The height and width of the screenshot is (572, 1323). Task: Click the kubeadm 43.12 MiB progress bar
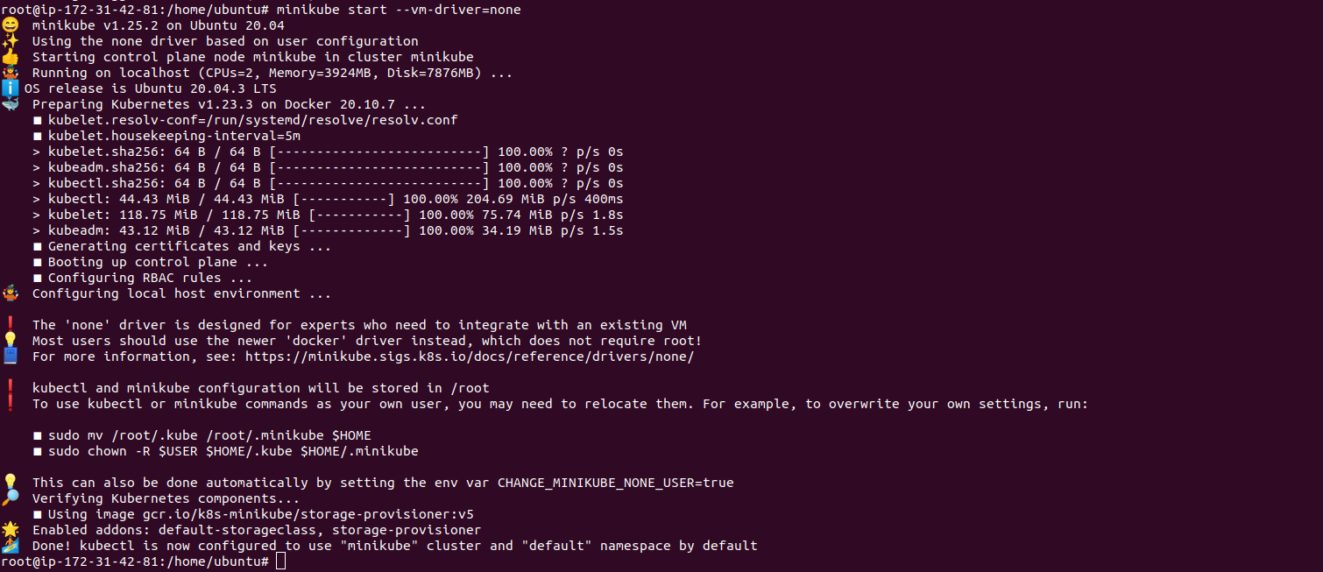(x=351, y=230)
